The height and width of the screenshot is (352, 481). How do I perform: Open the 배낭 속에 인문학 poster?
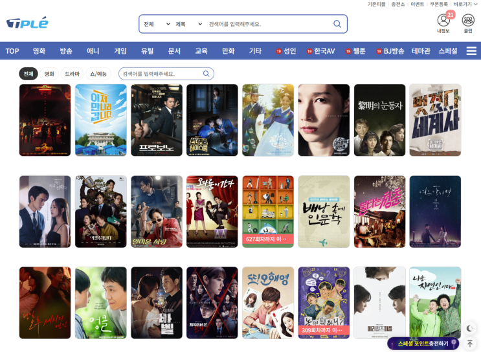(x=324, y=212)
